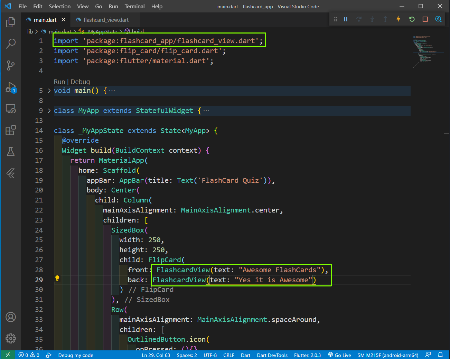Open the Flutter sidebar view
This screenshot has width=450, height=359.
11,173
